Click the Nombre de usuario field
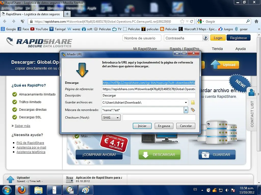 [x=142, y=38]
